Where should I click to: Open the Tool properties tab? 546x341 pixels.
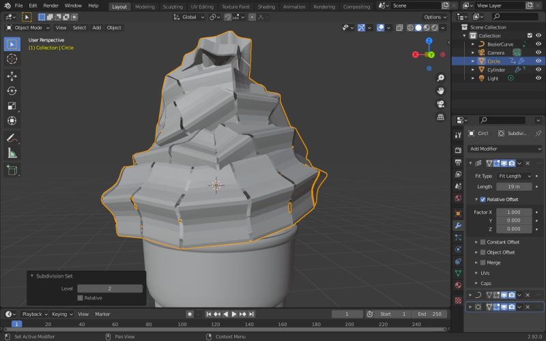tap(458, 135)
